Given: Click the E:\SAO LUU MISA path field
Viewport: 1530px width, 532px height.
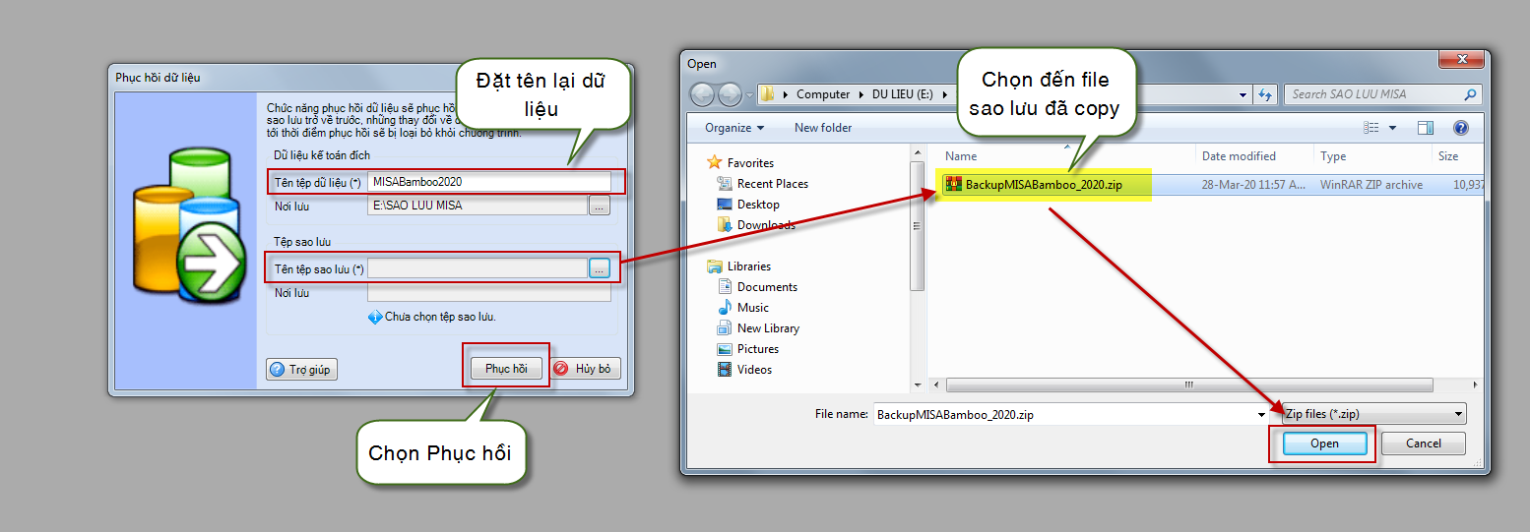Looking at the screenshot, I should (478, 206).
